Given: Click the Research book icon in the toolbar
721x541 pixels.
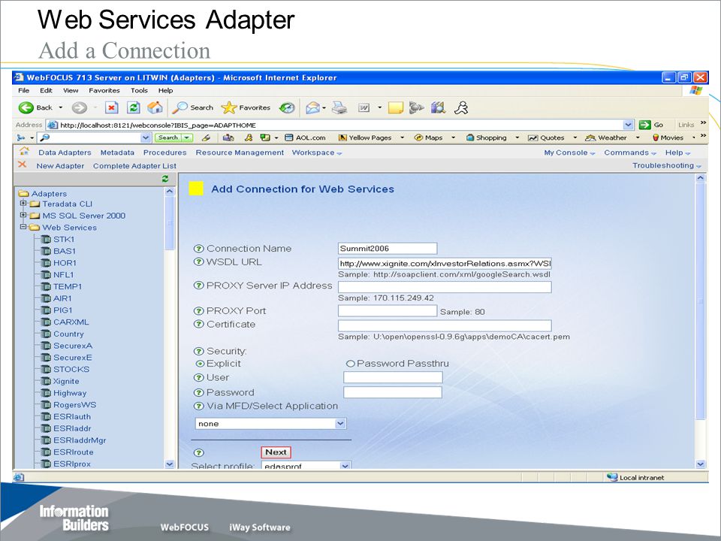Looking at the screenshot, I should 438,107.
